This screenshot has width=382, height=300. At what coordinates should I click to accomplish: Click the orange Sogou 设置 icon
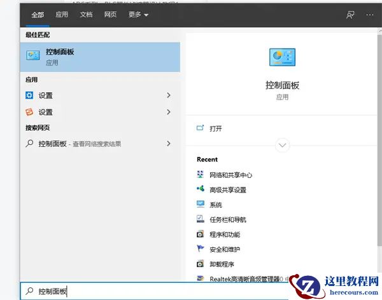[x=29, y=112]
